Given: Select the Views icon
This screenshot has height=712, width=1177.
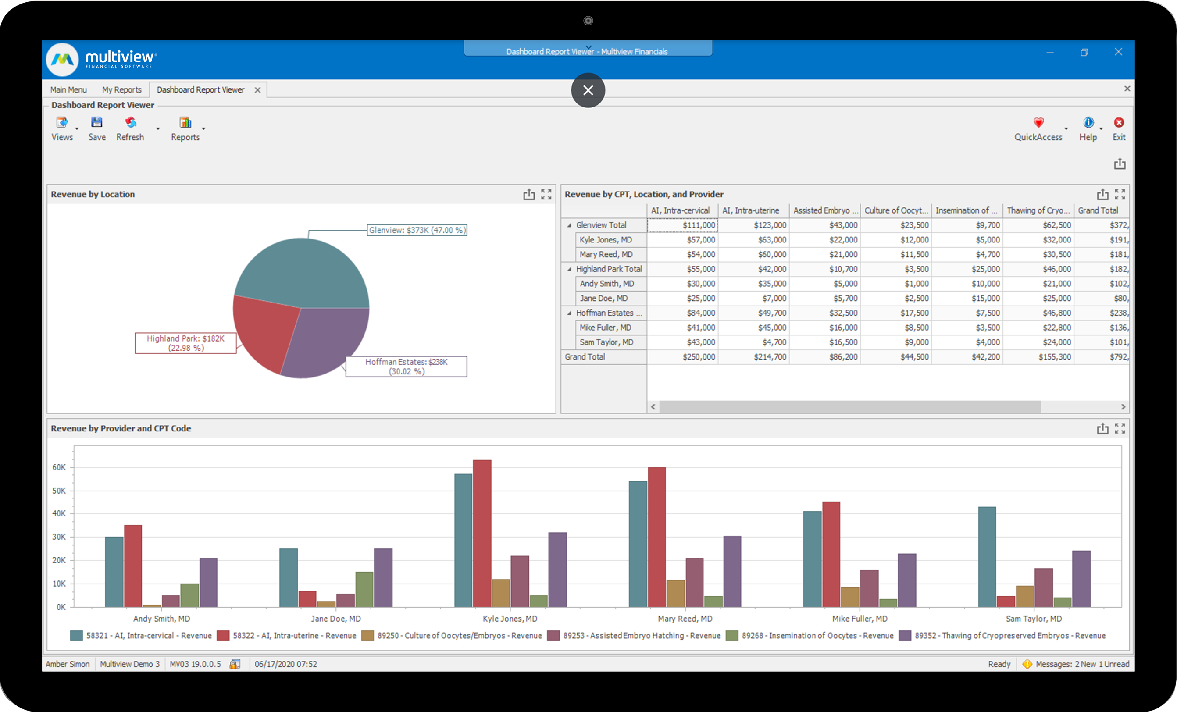Looking at the screenshot, I should click(x=62, y=123).
